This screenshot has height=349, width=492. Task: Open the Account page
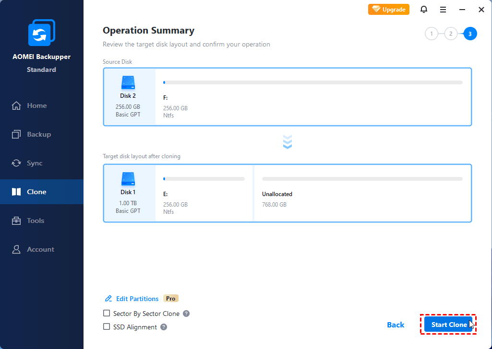pos(40,249)
